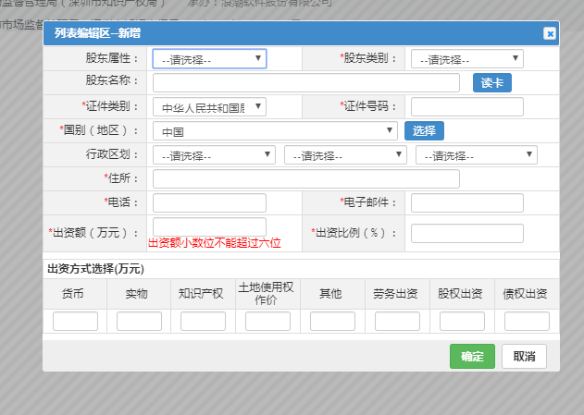Screen dimensions: 584x415
Task: Click the 电子邮件 input field
Action: (467, 203)
